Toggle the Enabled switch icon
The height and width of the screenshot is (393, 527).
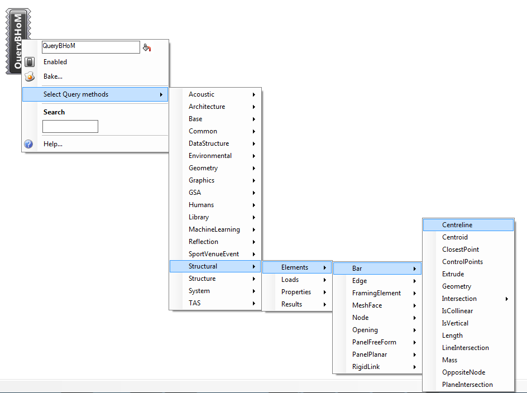tap(30, 62)
